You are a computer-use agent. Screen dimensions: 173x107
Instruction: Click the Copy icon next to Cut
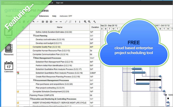point(24,22)
